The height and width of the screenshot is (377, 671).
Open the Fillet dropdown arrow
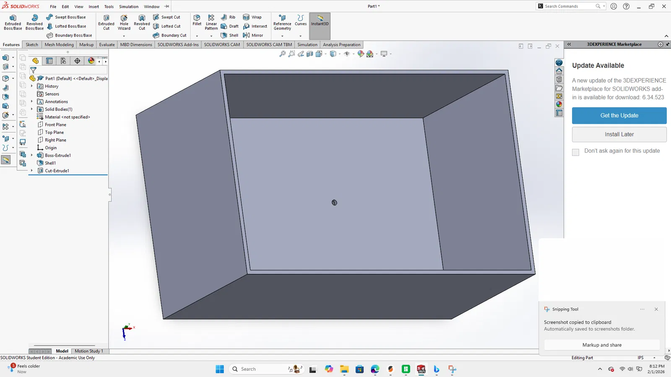pos(197,36)
